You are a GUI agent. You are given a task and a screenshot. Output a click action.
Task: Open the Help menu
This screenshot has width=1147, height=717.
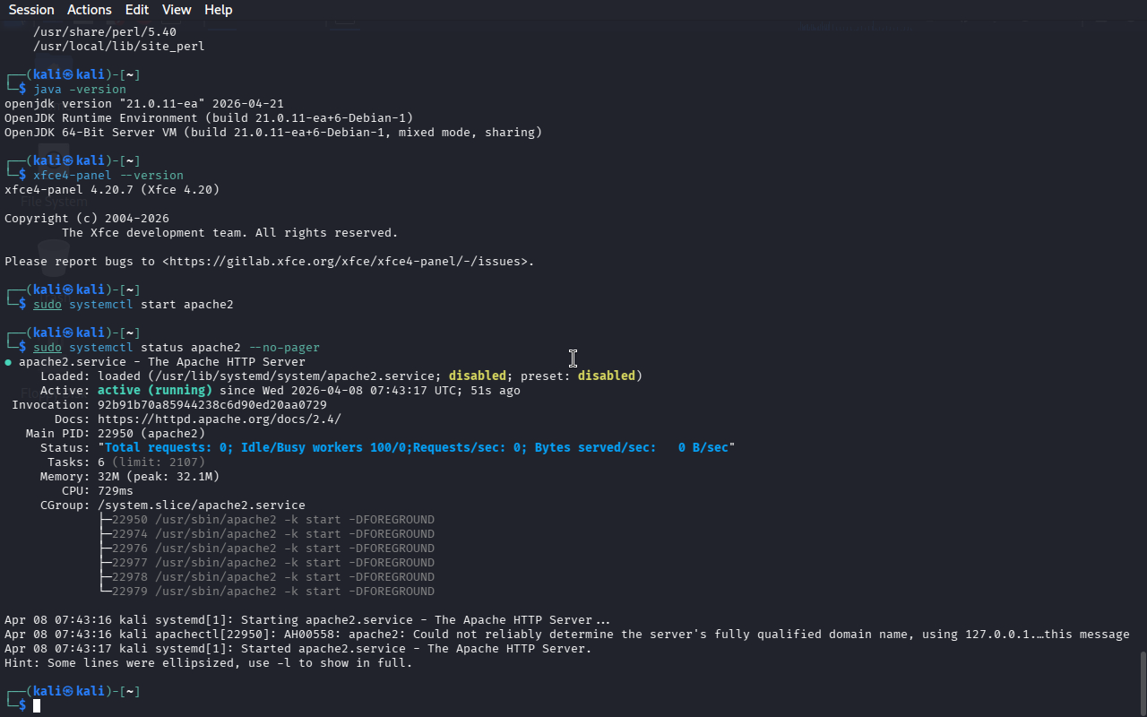[218, 10]
